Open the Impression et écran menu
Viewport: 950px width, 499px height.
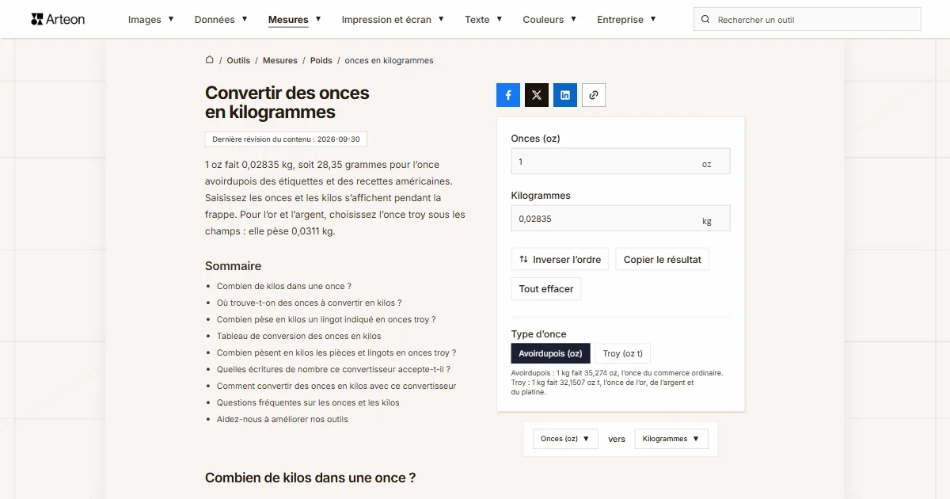393,20
